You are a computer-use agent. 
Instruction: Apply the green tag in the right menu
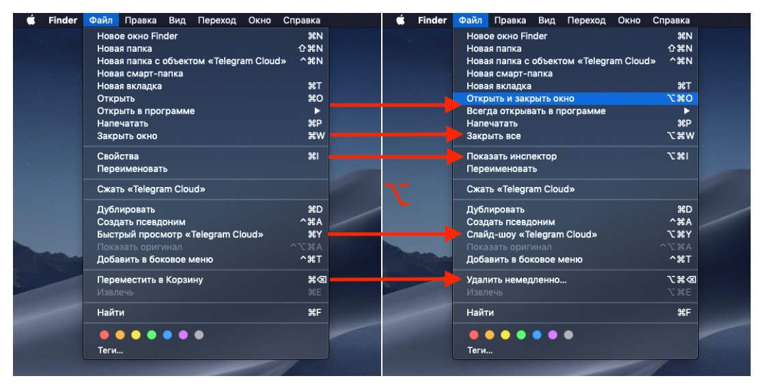(x=521, y=335)
